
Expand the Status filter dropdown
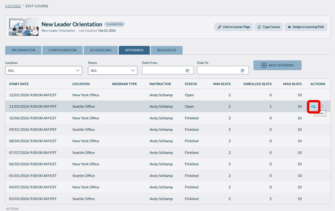(112, 70)
